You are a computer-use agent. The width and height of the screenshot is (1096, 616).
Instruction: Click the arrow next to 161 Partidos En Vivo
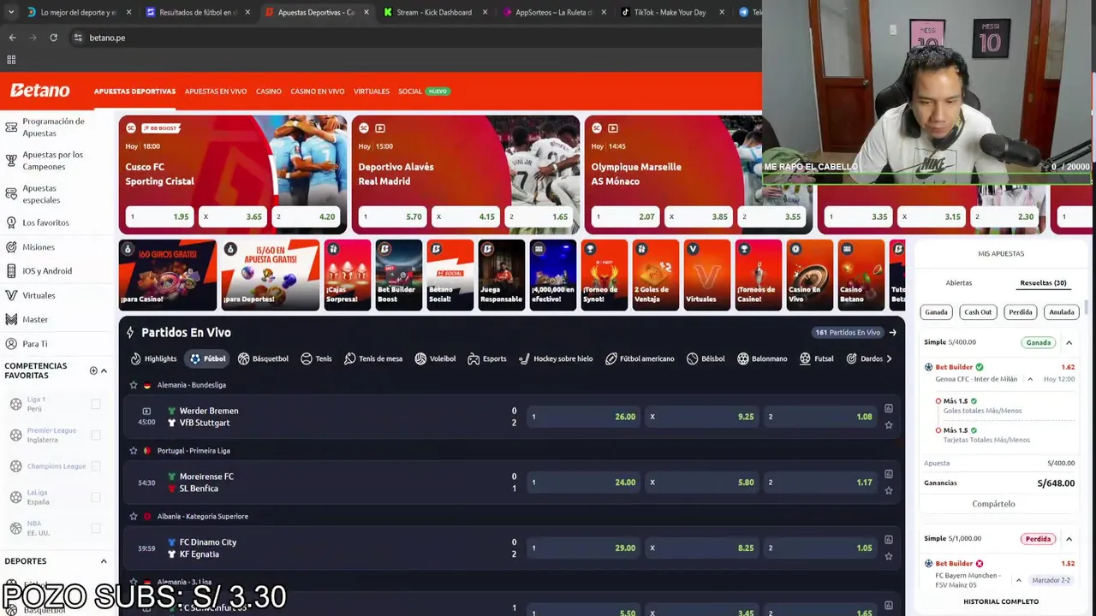click(892, 333)
